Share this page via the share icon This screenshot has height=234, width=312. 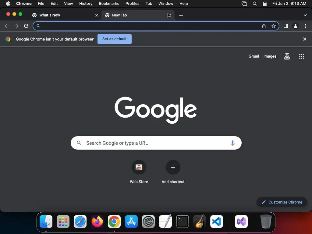tap(264, 26)
